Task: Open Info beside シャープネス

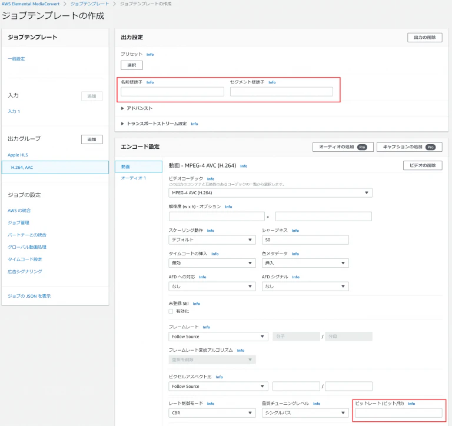Action: pos(295,231)
